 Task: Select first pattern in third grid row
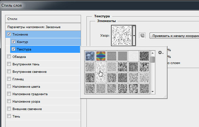pyautogui.click(x=90, y=78)
